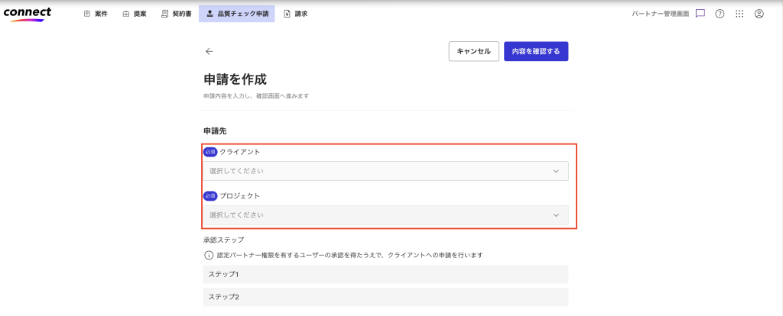This screenshot has width=783, height=316.
Task: Click the info icon under 承認ステップ
Action: (x=208, y=255)
